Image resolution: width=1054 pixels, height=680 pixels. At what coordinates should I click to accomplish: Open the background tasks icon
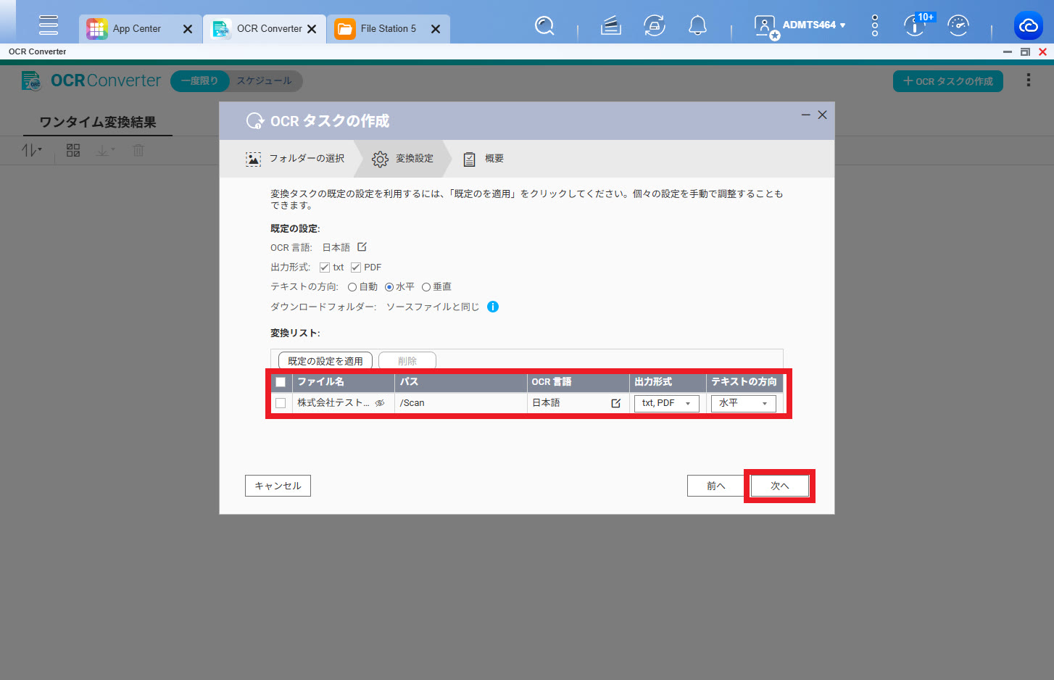(x=654, y=26)
